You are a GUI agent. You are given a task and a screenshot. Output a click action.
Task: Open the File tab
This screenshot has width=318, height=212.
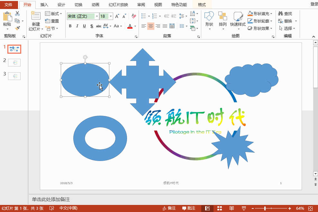pyautogui.click(x=8, y=4)
